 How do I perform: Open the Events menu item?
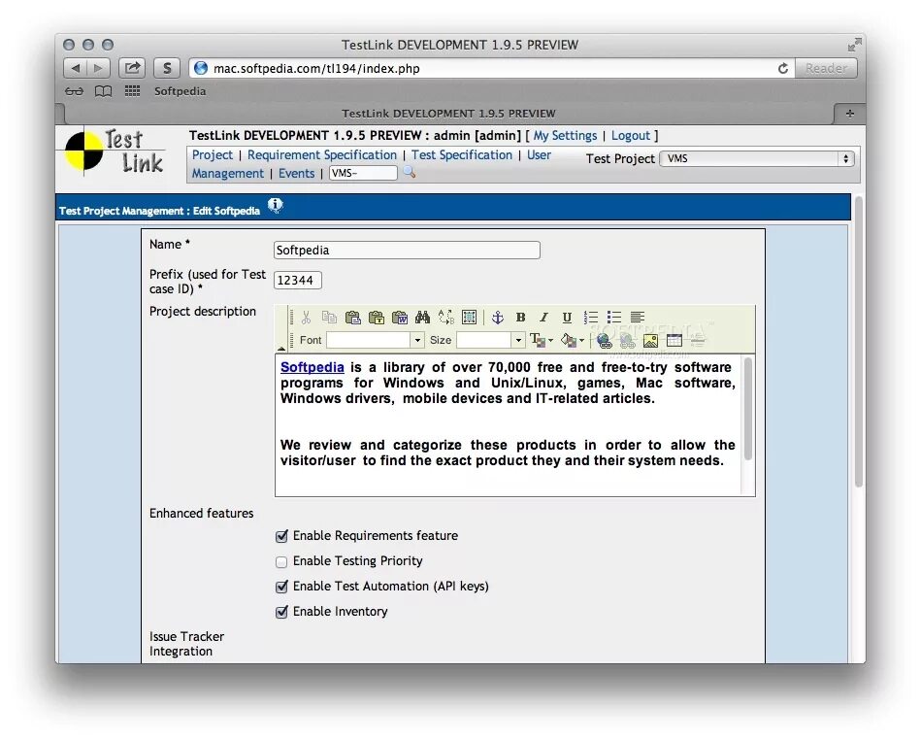pos(296,174)
